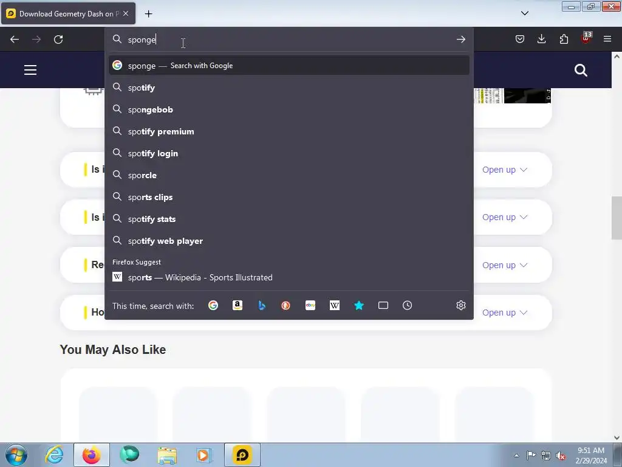Open the Extensions puzzle icon
622x467 pixels.
564,39
